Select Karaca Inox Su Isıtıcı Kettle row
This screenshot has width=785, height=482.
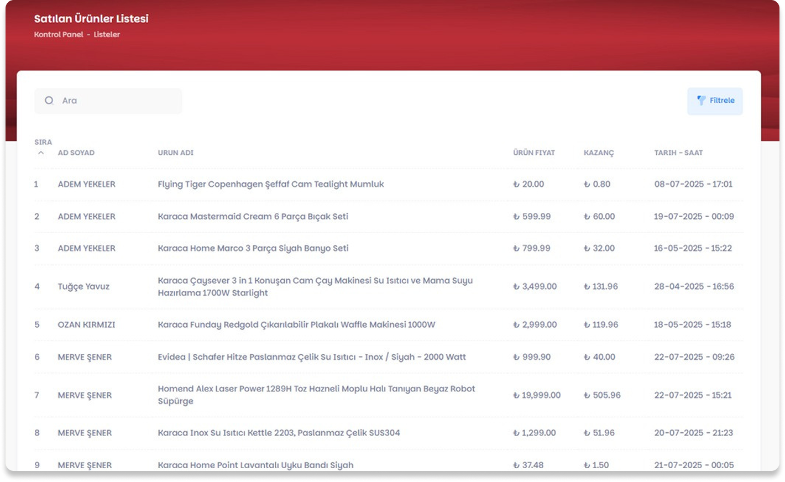click(x=279, y=433)
